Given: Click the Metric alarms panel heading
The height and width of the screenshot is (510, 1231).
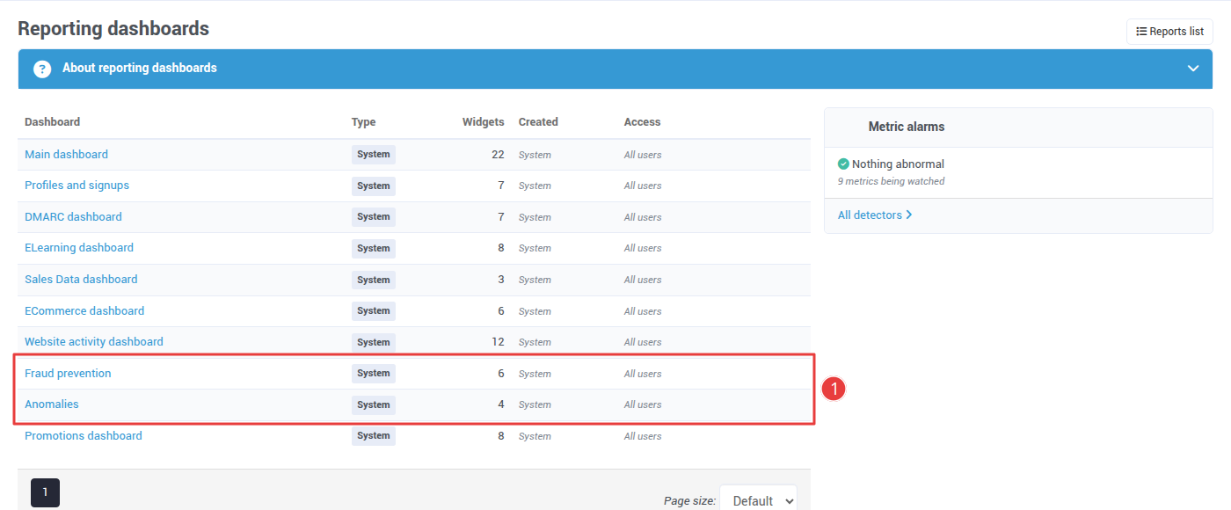Looking at the screenshot, I should click(907, 127).
